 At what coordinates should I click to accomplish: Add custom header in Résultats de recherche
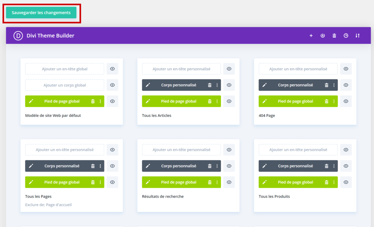[182, 150]
